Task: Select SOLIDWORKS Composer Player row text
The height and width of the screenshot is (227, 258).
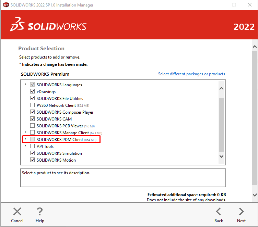Action: [x=65, y=112]
